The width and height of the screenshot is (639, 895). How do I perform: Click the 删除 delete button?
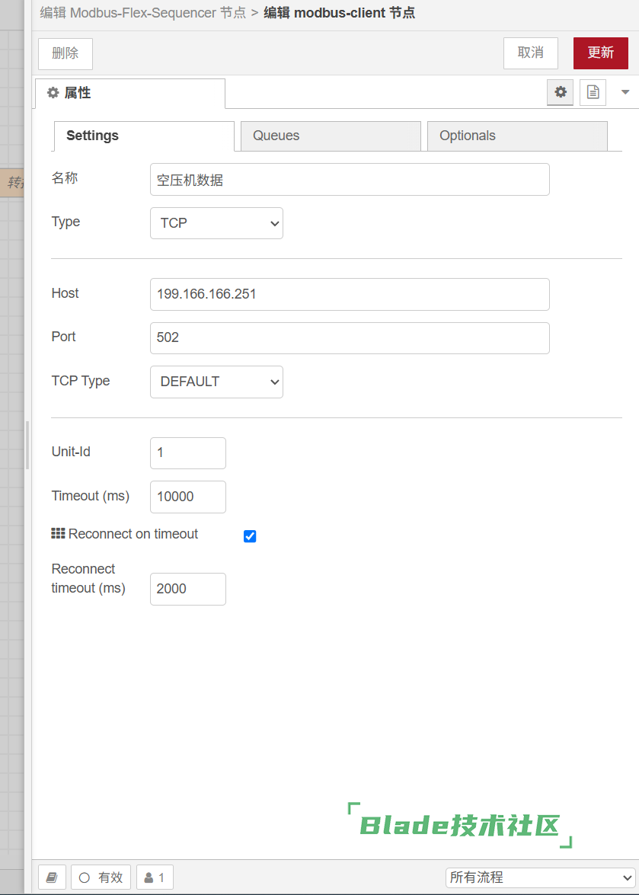tap(65, 53)
